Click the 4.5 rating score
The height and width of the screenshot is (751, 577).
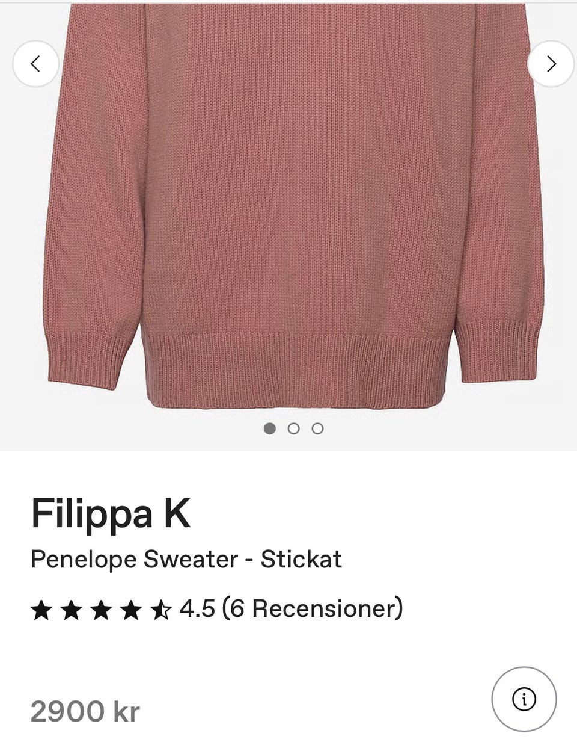click(197, 609)
